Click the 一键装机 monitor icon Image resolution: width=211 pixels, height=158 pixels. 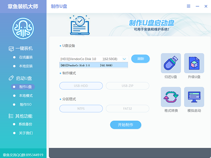point(11,49)
